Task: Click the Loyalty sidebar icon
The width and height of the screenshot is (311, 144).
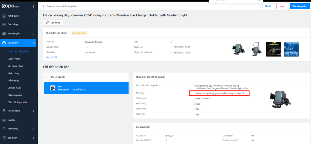Action: [x=4, y=120]
